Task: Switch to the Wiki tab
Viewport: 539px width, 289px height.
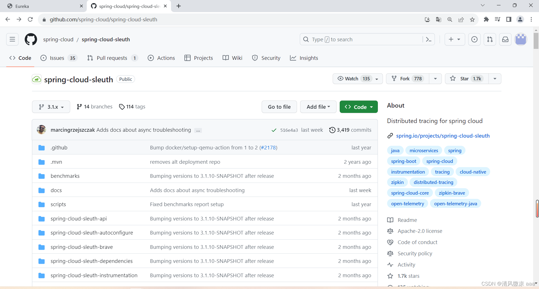Action: (232, 58)
